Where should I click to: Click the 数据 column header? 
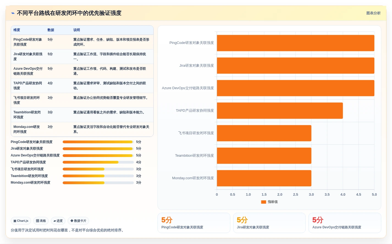(x=51, y=30)
